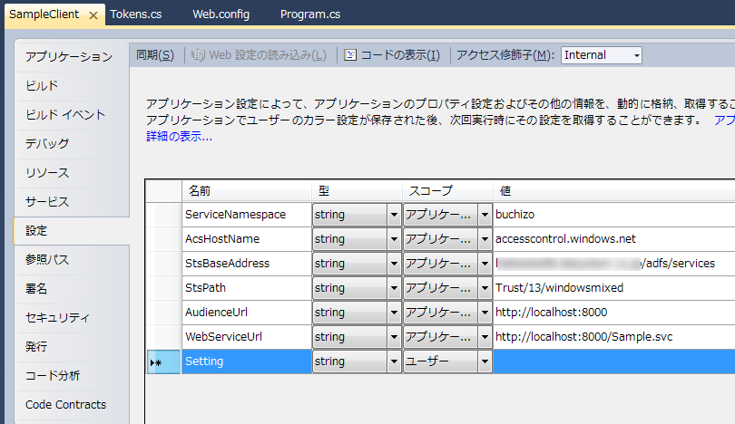Expand type dropdown for ServiceNamespace row
This screenshot has width=735, height=424.
tap(394, 216)
